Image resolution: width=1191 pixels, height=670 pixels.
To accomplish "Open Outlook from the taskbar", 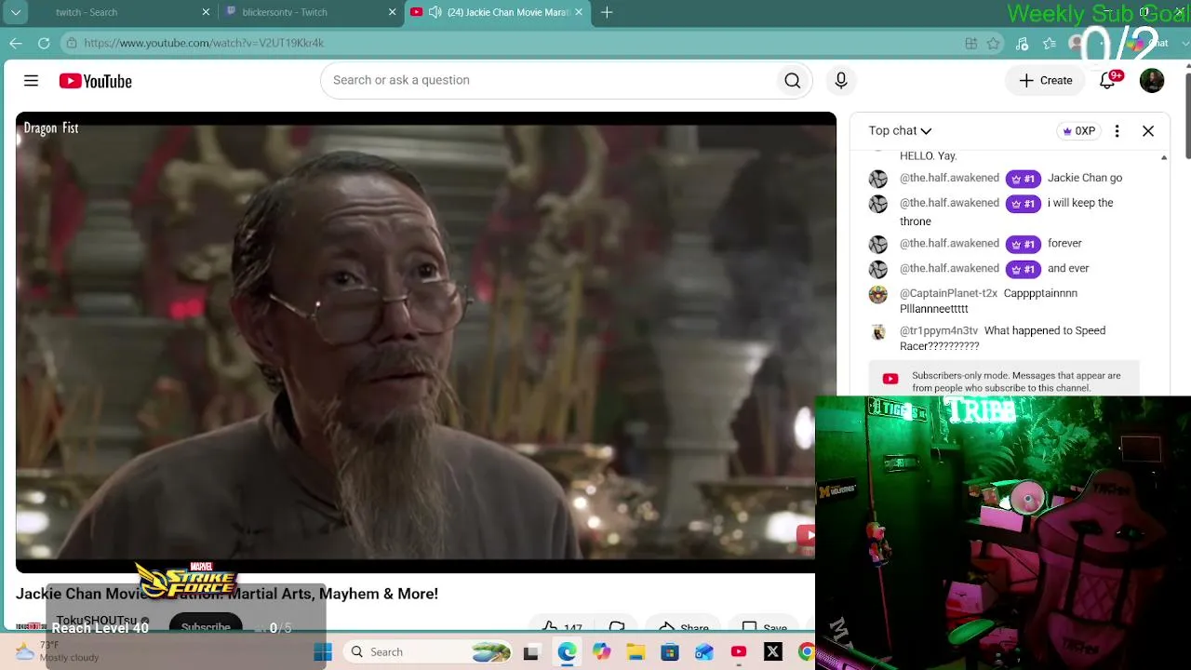I will coord(703,652).
